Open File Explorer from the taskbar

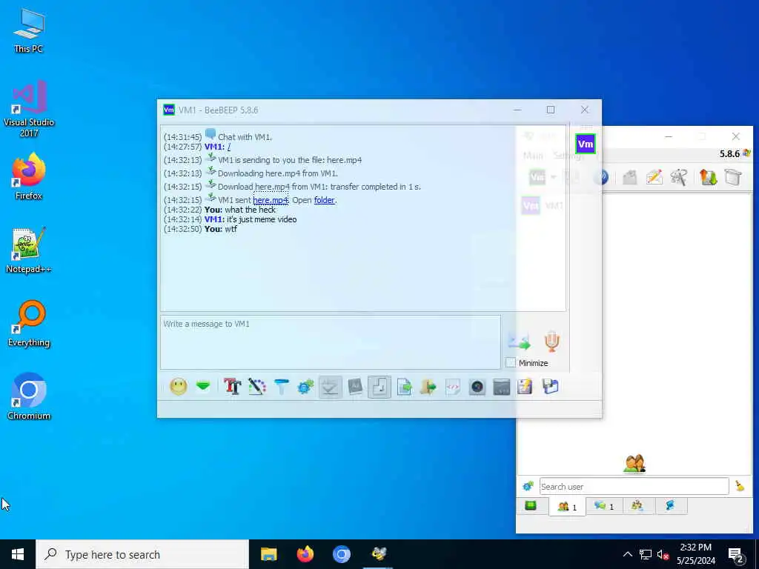(268, 554)
